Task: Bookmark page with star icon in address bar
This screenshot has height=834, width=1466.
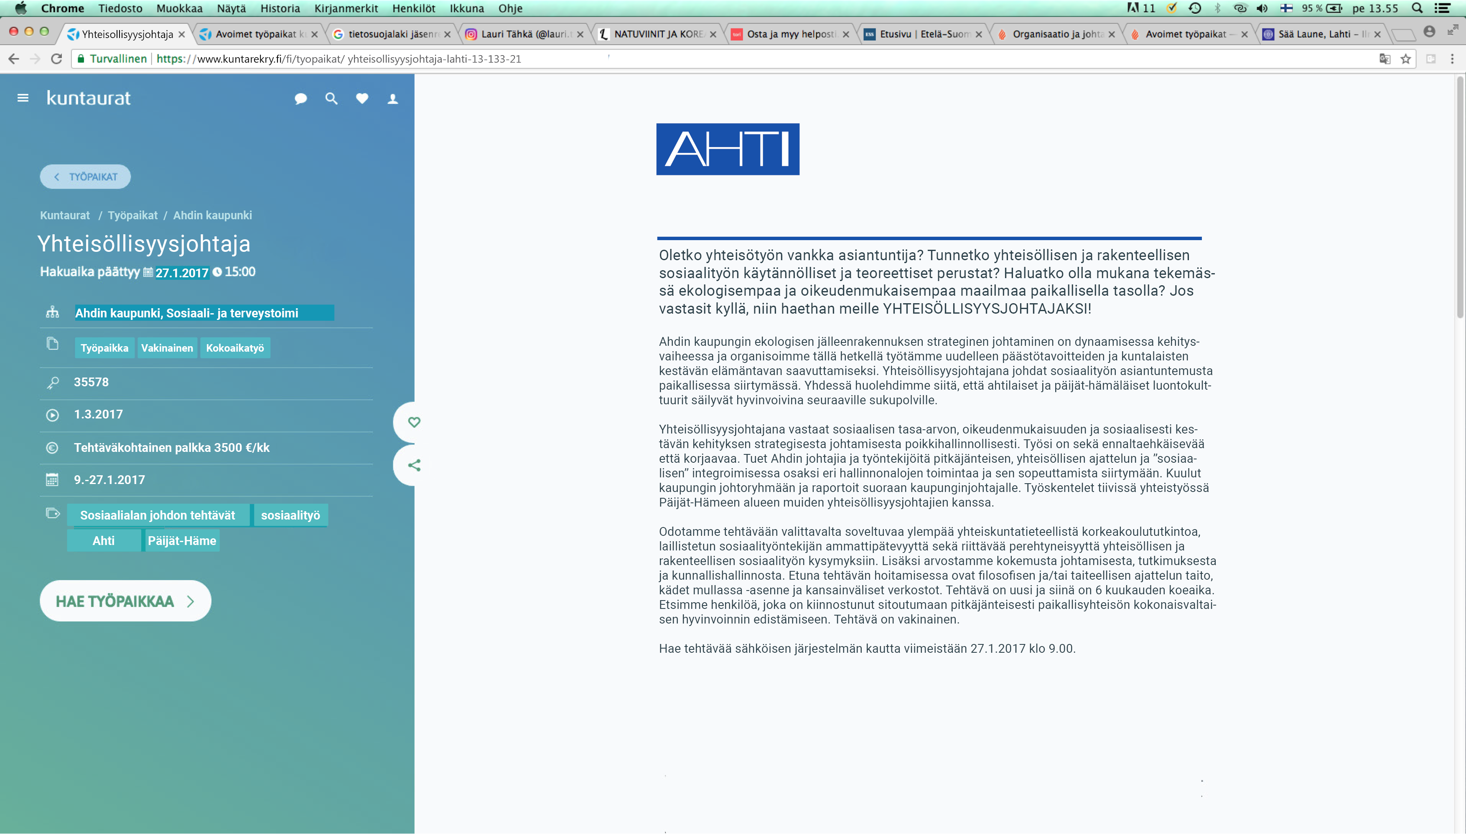Action: point(1405,59)
